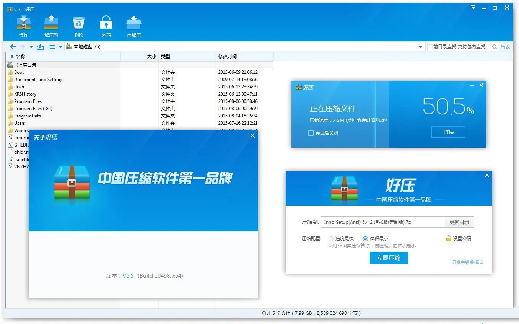519x324 pixels.
Task: Click the back navigation arrow
Action: click(13, 46)
